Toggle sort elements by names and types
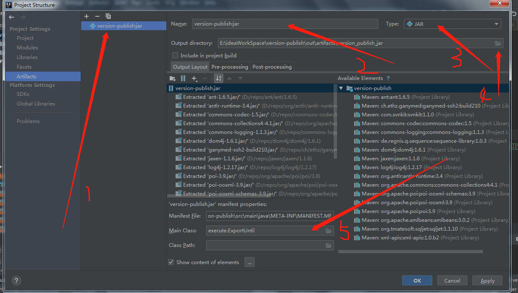Screen dimensions: 518x293 click(218, 78)
